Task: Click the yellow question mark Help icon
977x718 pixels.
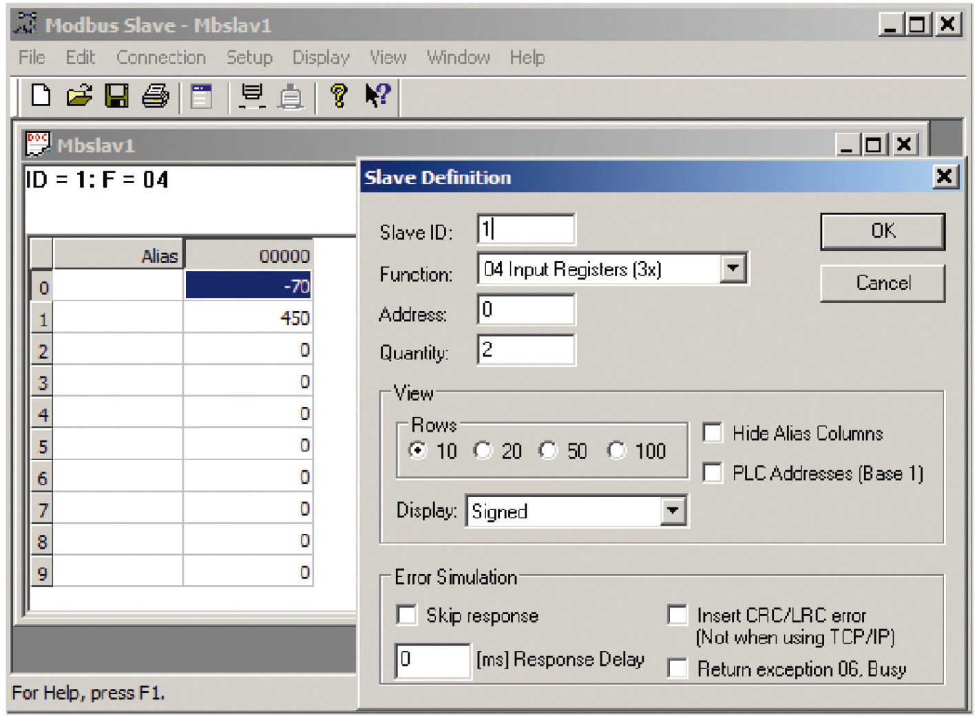Action: coord(338,96)
